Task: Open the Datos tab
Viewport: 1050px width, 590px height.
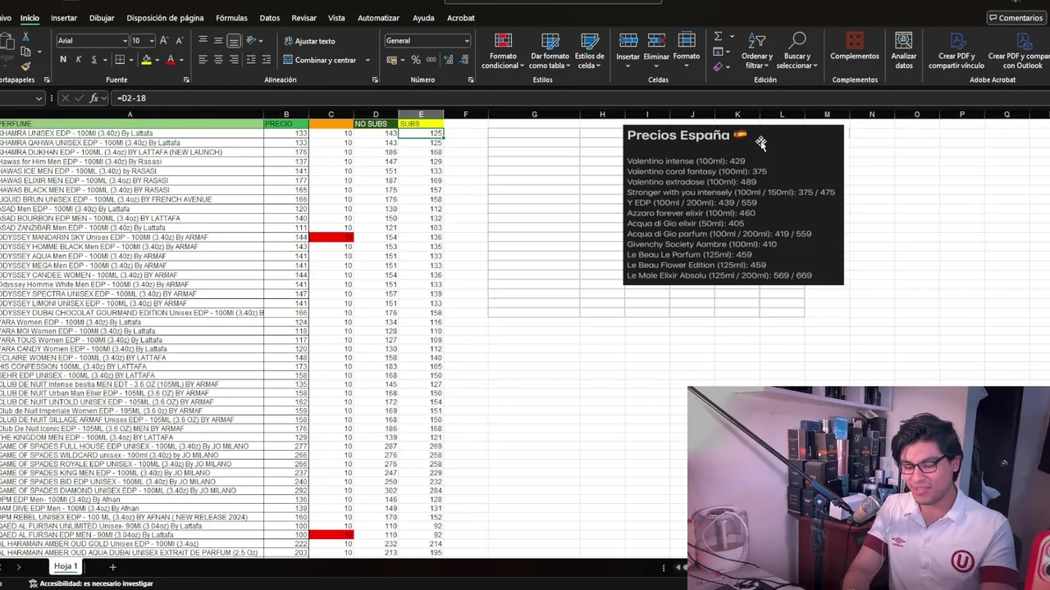Action: [x=269, y=18]
